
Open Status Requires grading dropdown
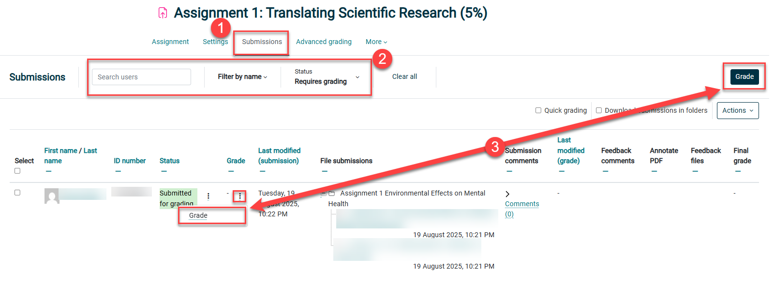point(327,76)
